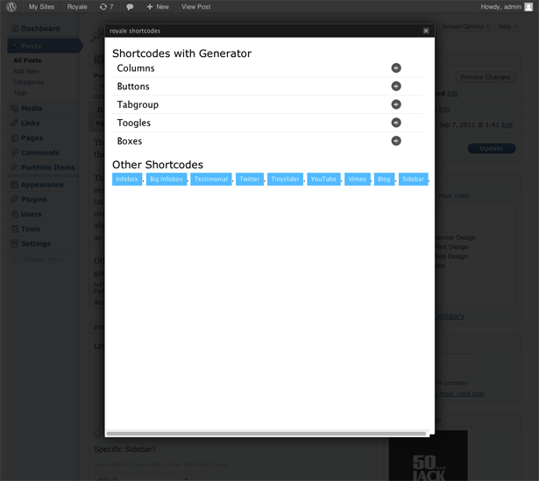Open the comments bubble icon in admin bar
539x481 pixels.
click(x=130, y=7)
